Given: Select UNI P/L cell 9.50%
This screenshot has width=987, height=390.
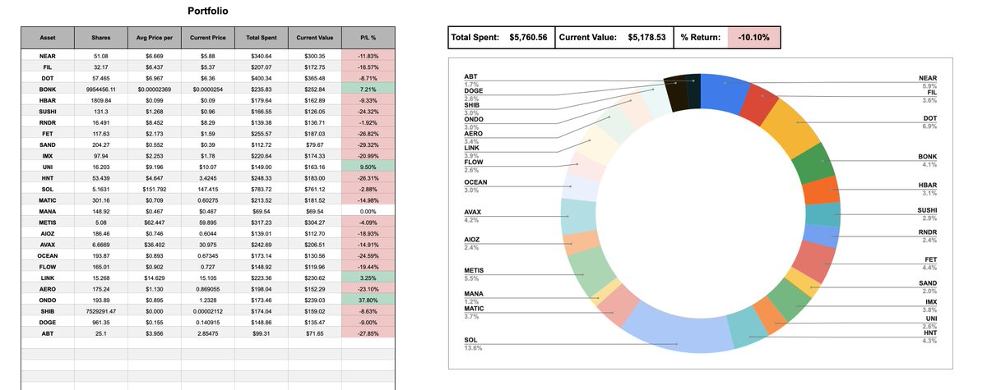Looking at the screenshot, I should pos(368,166).
